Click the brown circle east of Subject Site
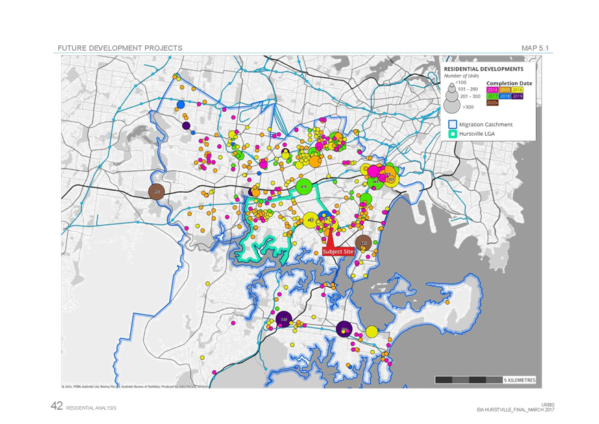The width and height of the screenshot is (599, 424). 364,242
